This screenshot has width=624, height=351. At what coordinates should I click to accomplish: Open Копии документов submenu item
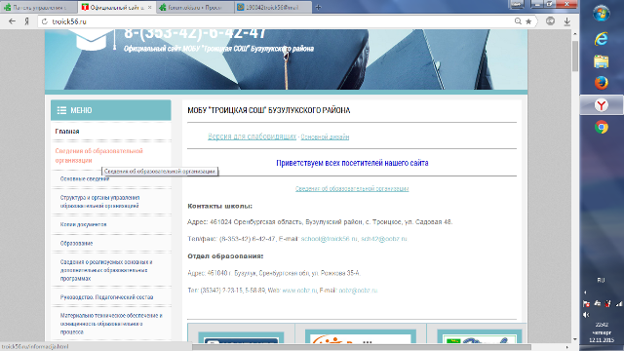[83, 224]
